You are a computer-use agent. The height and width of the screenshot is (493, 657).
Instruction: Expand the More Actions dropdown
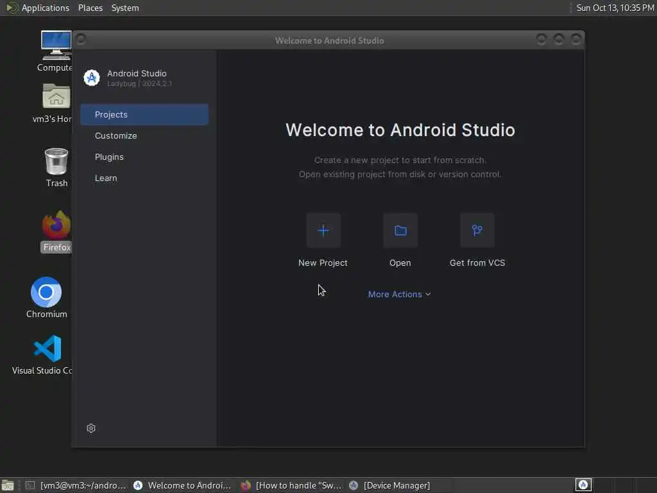[x=399, y=294]
